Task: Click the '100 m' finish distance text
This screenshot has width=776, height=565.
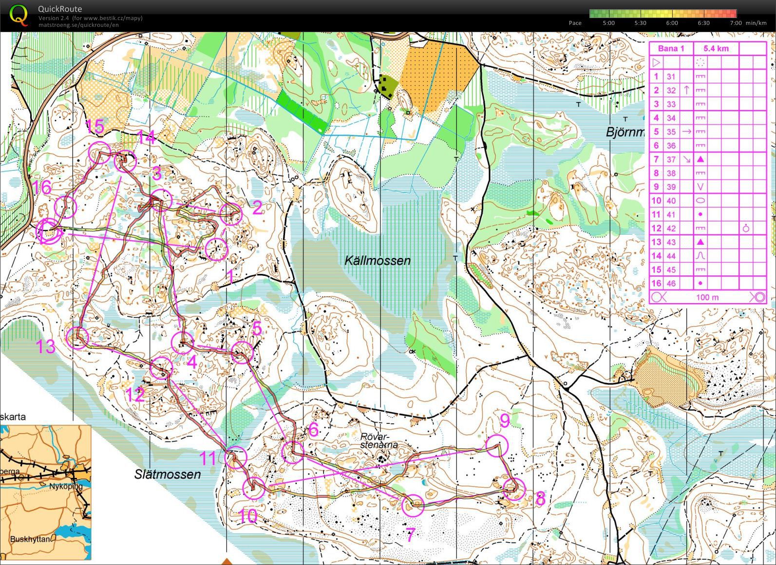Action: [x=707, y=297]
